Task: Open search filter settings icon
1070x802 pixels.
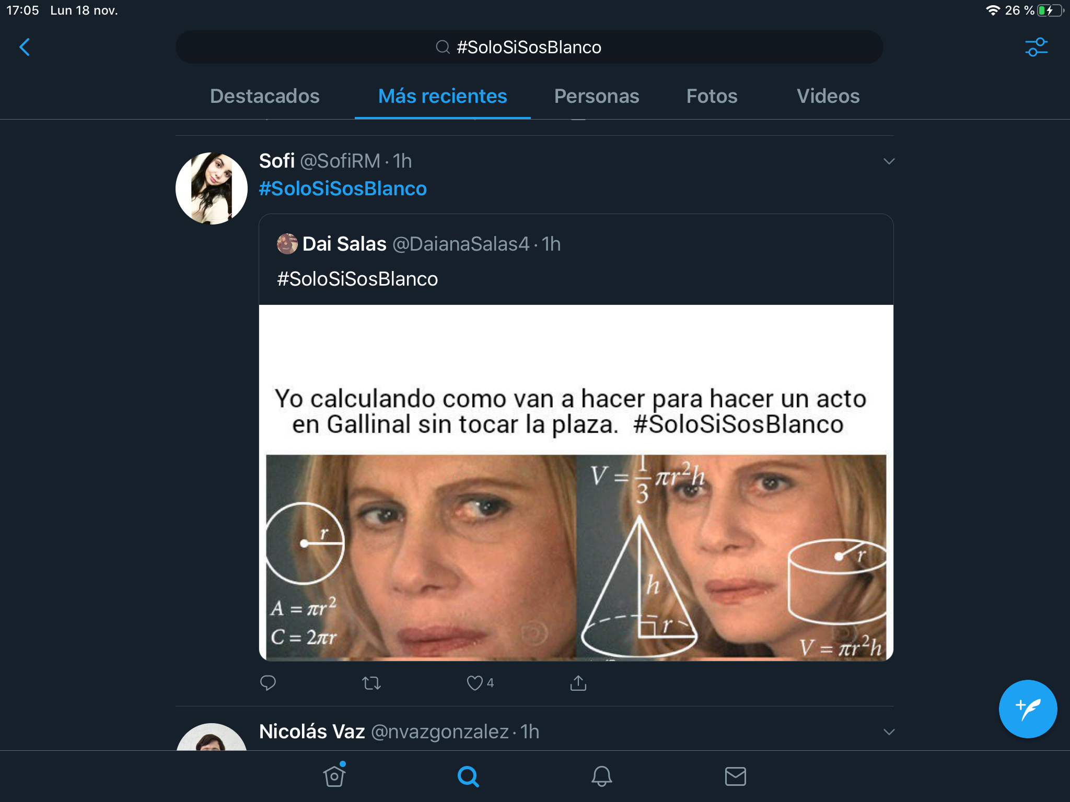Action: coord(1036,47)
